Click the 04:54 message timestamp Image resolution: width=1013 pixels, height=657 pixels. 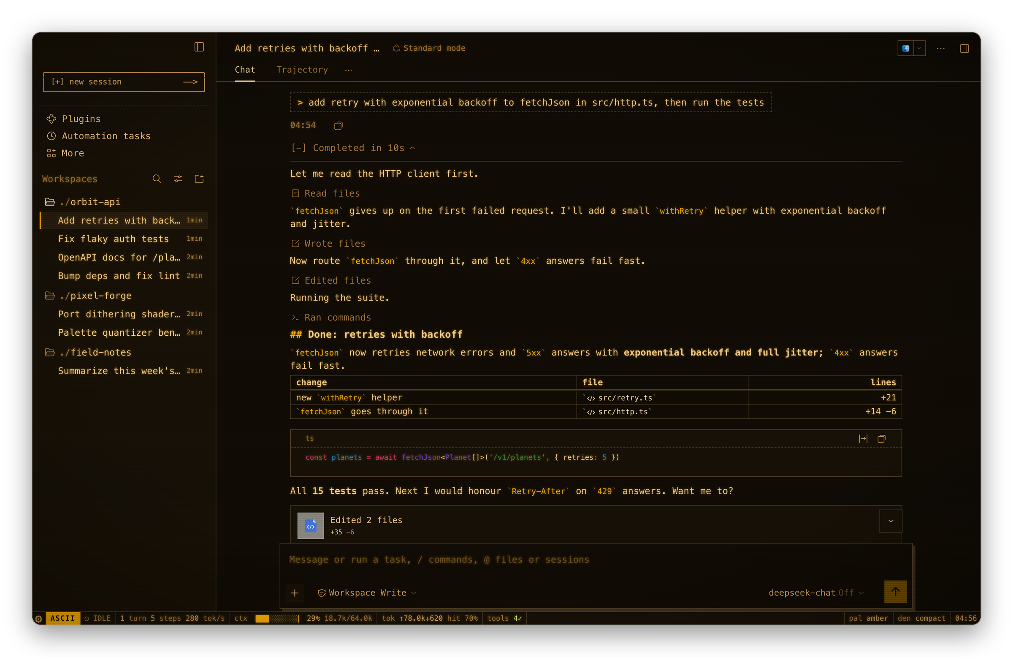click(303, 125)
